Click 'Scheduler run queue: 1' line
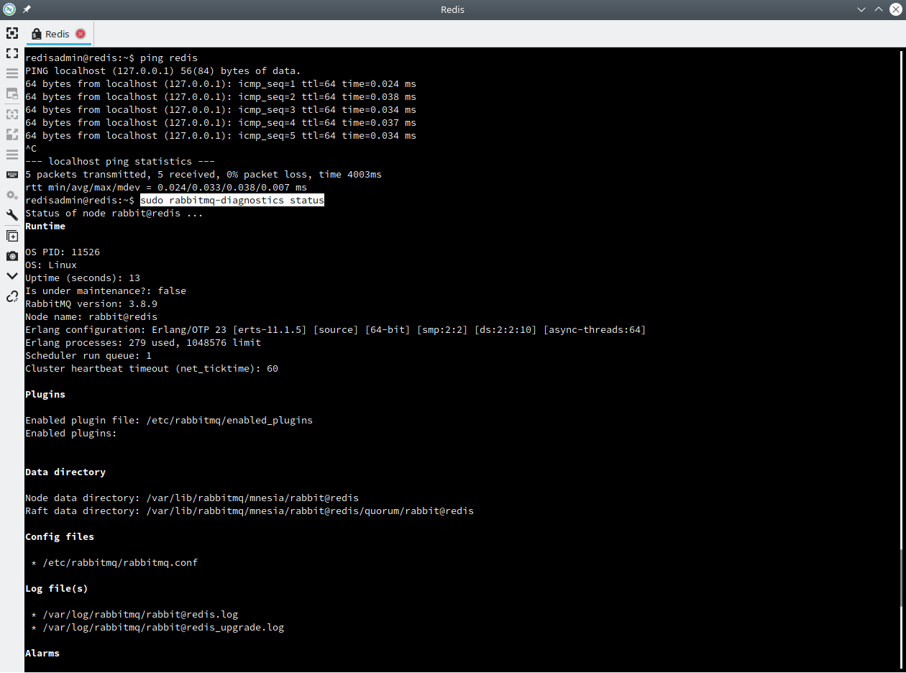Image resolution: width=906 pixels, height=673 pixels. (x=88, y=356)
